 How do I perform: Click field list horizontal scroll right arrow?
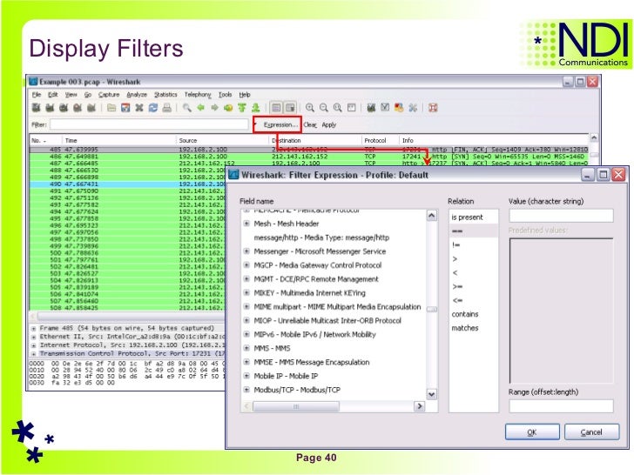pyautogui.click(x=419, y=406)
